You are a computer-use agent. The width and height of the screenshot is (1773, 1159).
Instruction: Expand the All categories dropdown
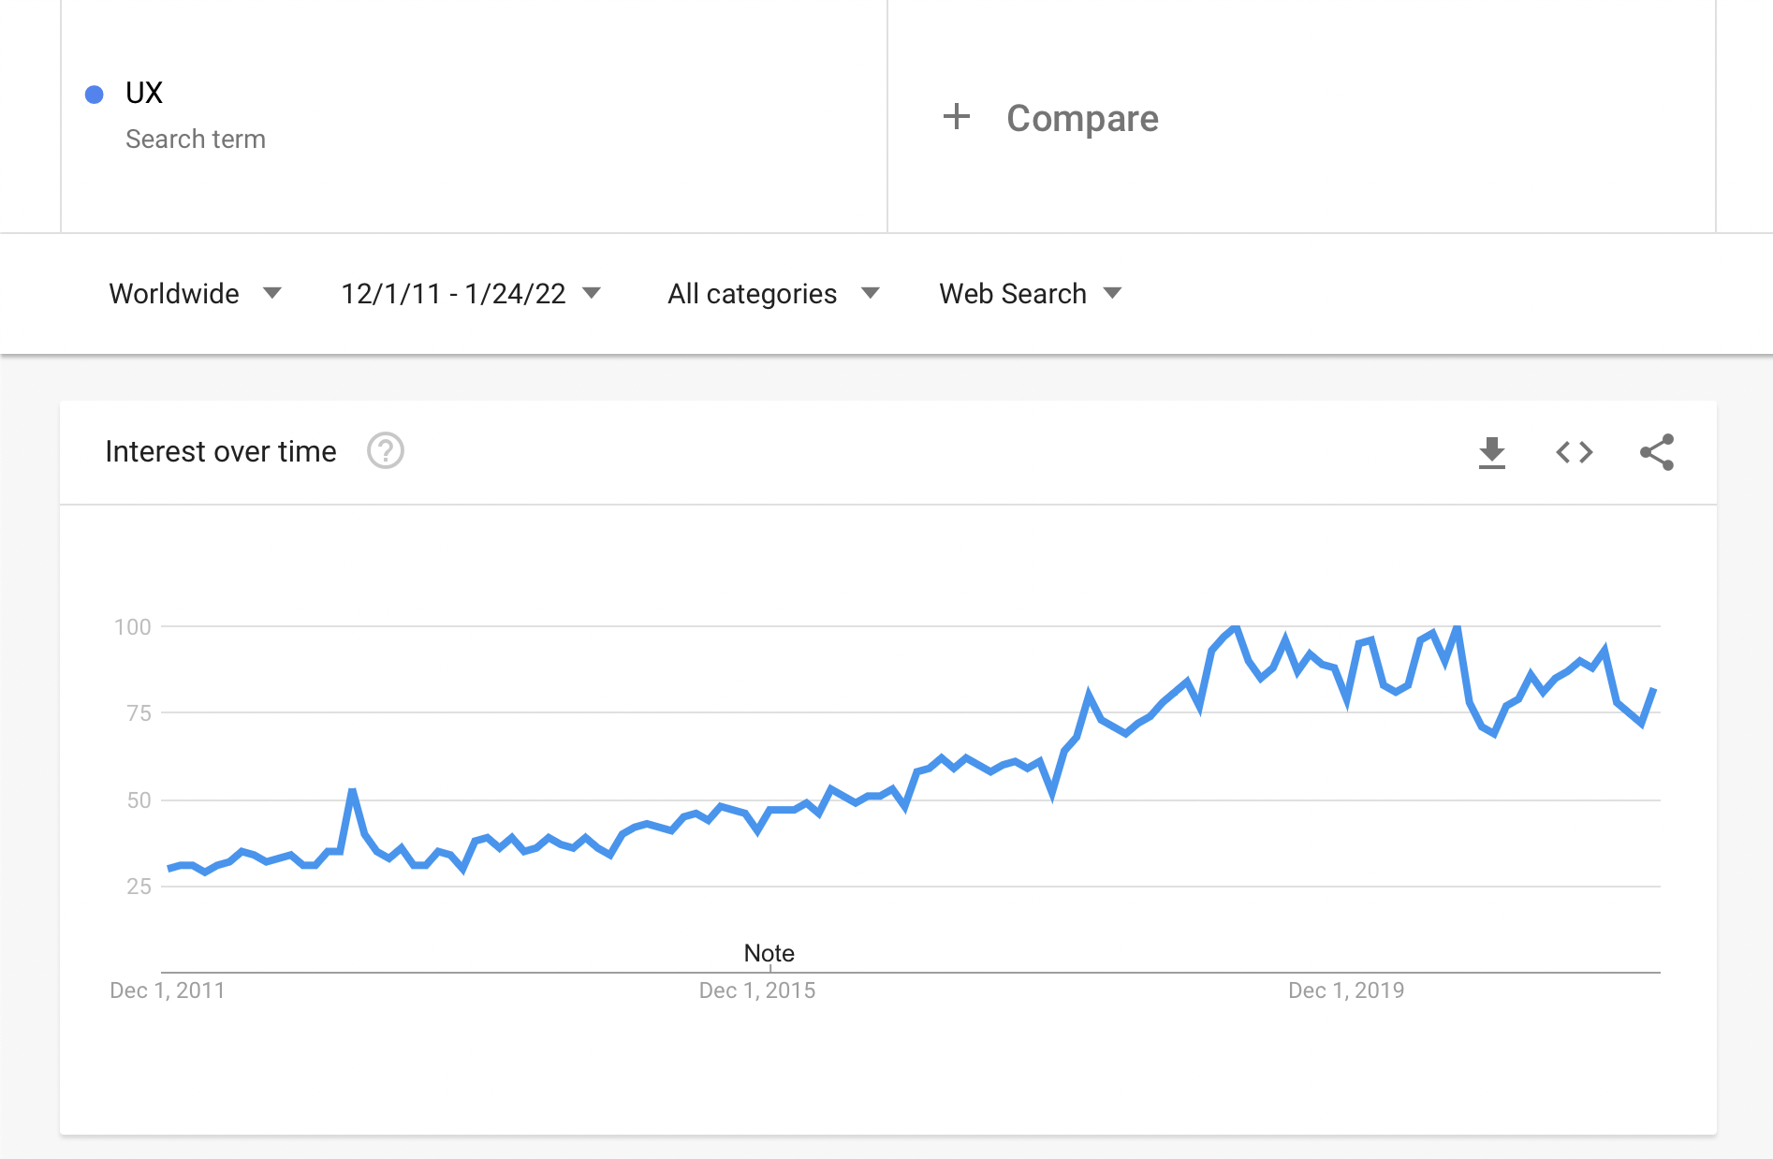773,294
